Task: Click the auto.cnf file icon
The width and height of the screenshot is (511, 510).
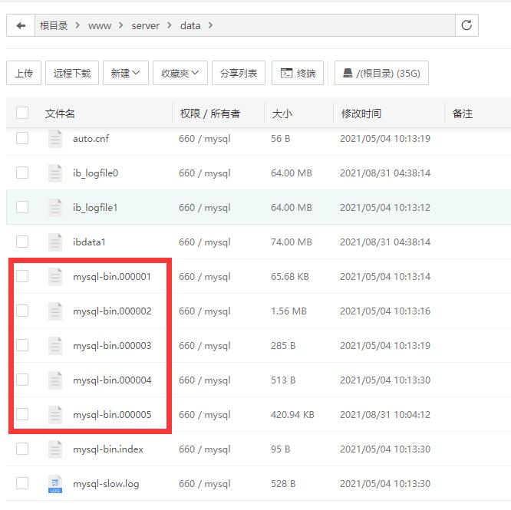Action: pyautogui.click(x=55, y=139)
